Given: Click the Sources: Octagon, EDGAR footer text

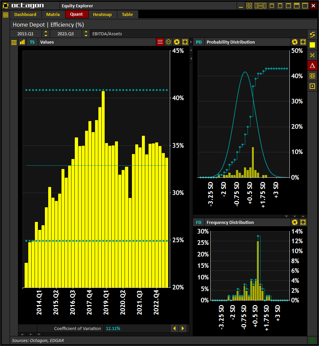Looking at the screenshot, I should pyautogui.click(x=38, y=340).
